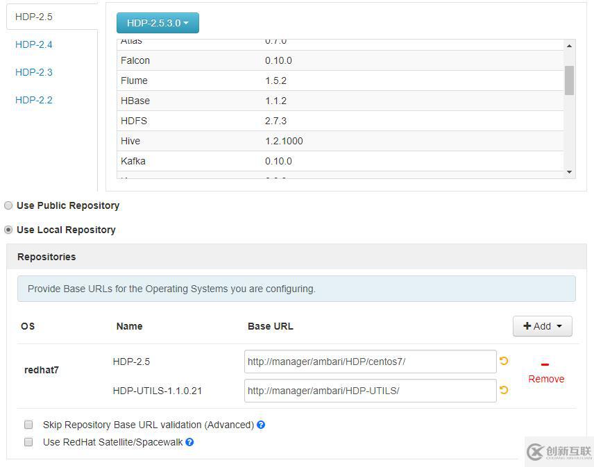
Task: Click the HDP-2.5 base URL field
Action: (370, 362)
